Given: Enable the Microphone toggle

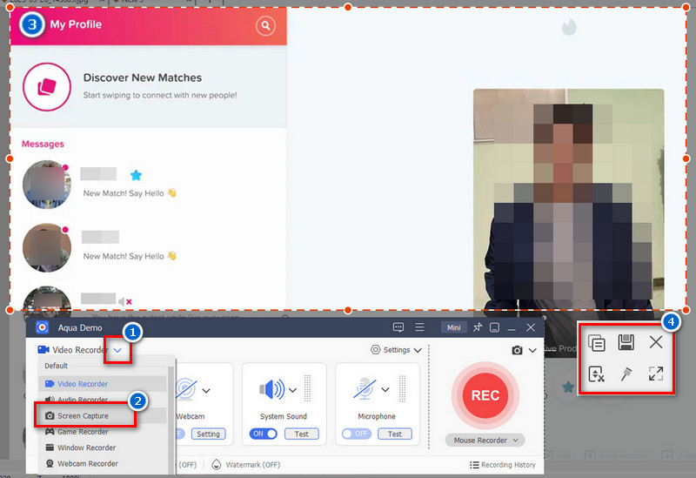Looking at the screenshot, I should 357,434.
